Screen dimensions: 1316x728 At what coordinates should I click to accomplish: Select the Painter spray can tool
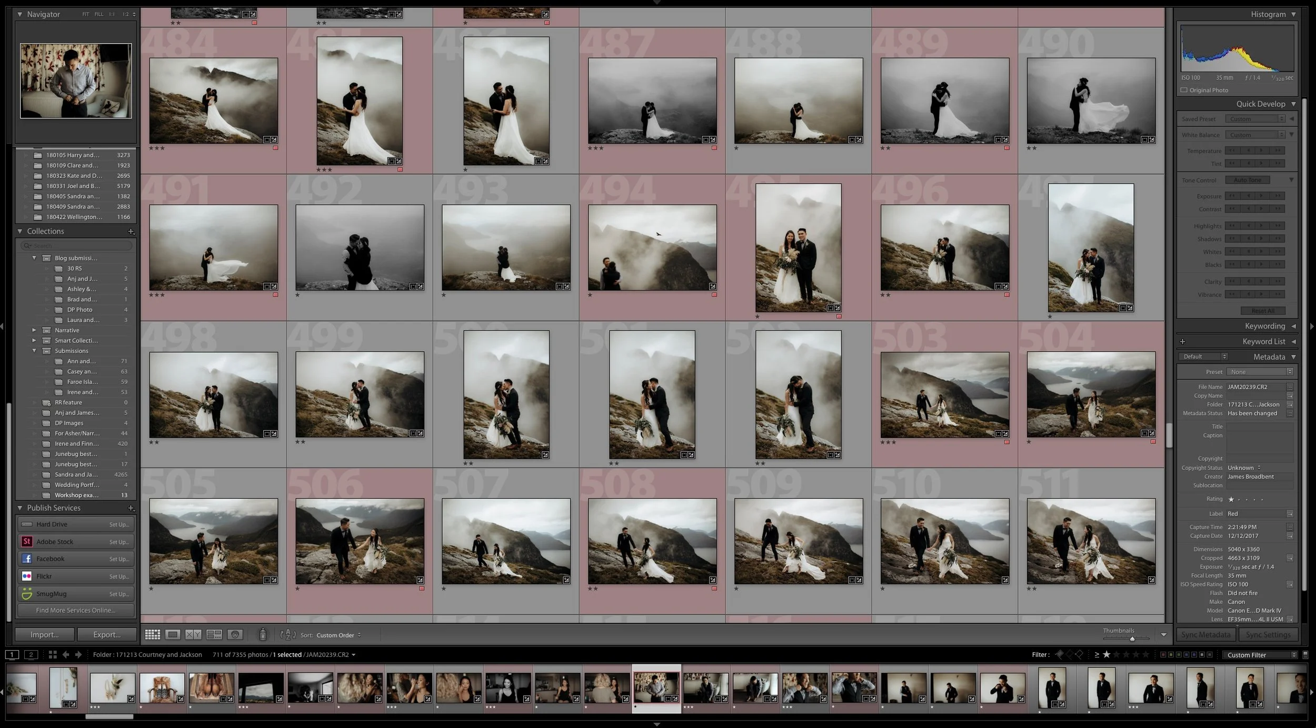tap(263, 635)
